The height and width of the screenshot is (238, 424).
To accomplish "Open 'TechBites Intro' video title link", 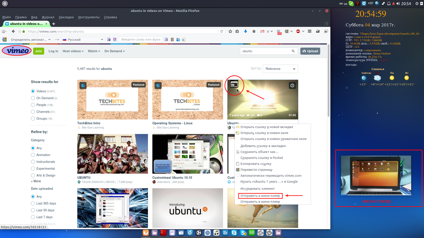I will 89,123.
